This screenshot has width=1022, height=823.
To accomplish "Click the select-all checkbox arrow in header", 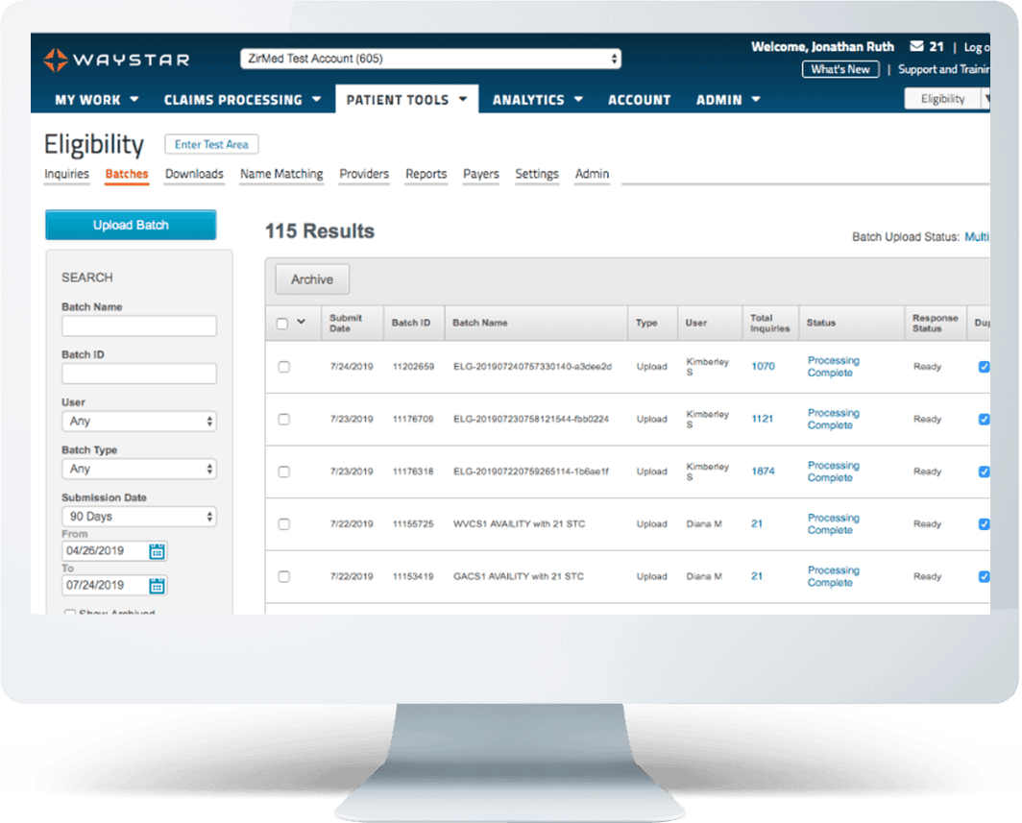I will 302,323.
